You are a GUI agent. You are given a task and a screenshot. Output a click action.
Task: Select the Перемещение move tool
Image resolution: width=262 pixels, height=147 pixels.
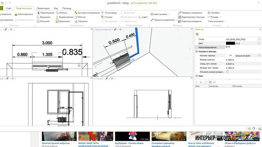[45, 13]
